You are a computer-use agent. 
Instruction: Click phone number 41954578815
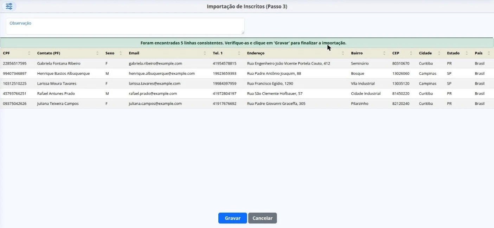pos(225,63)
